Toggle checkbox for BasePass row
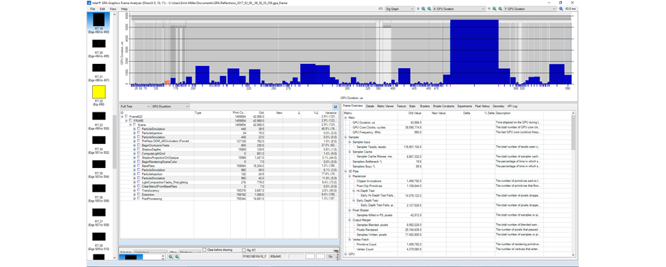 [139, 166]
